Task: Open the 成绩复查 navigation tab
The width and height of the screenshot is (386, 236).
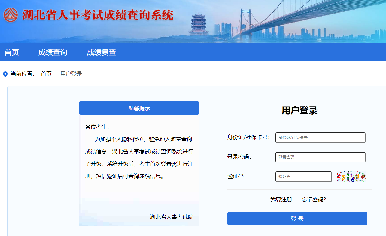Action: click(x=101, y=52)
